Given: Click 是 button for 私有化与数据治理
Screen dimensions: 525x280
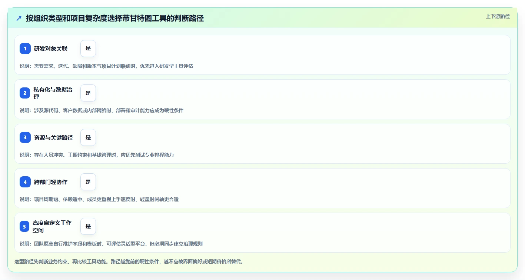Looking at the screenshot, I should pyautogui.click(x=88, y=93).
